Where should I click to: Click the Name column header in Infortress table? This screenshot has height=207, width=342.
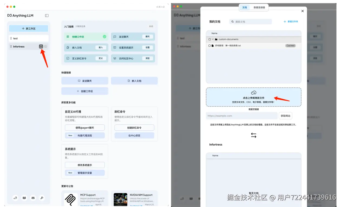(x=215, y=156)
